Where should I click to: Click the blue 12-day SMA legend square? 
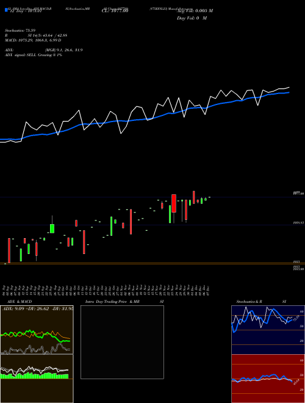pos(6,10)
